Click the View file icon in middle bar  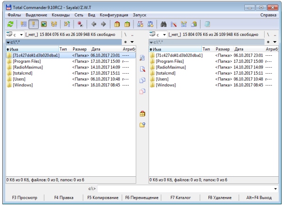tap(142, 58)
